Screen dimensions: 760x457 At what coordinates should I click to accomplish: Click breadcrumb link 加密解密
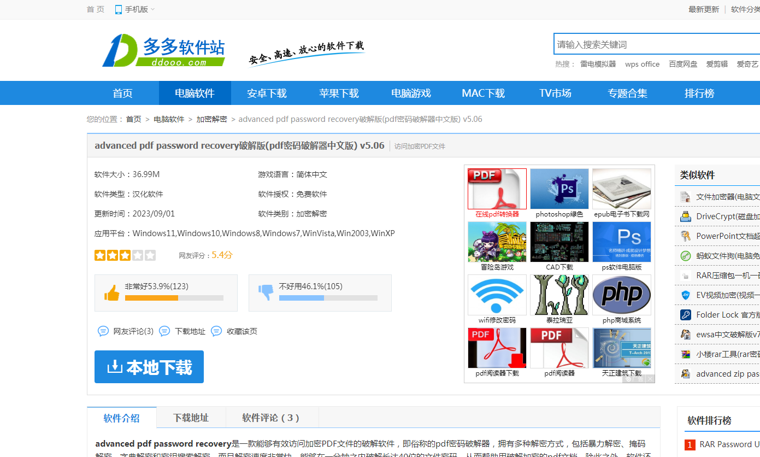point(211,119)
